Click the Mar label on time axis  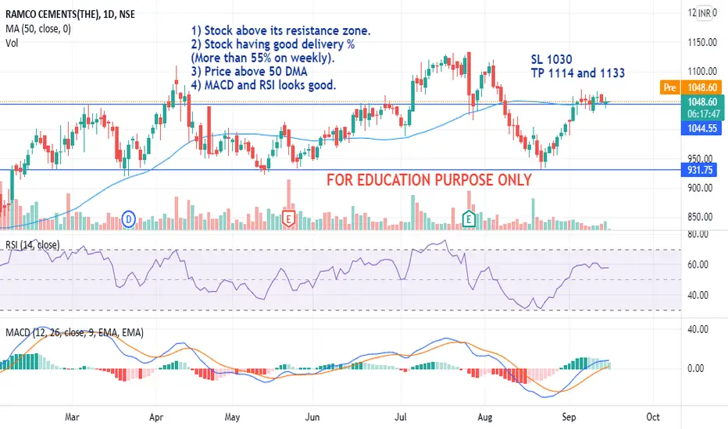pos(72,417)
